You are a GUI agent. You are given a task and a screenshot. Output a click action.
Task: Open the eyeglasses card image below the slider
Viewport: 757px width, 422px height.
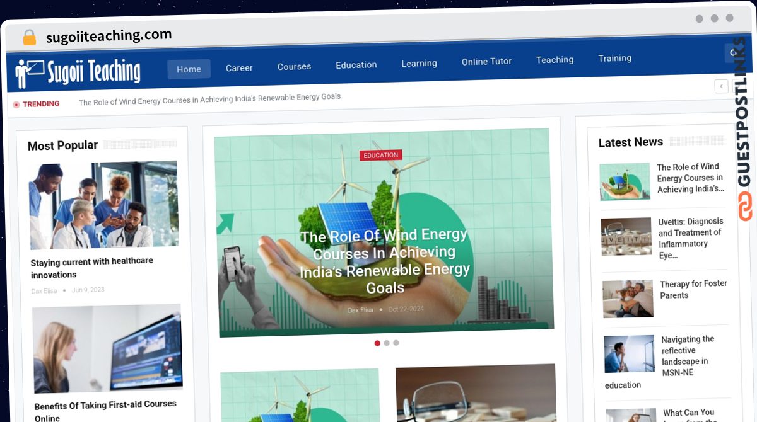[x=476, y=393]
